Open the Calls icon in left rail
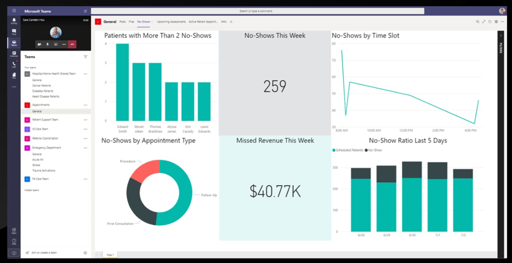The image size is (512, 263). [x=14, y=64]
